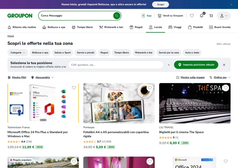The width and height of the screenshot is (238, 168).
Task: Save The Space cinema deal to wishlist
Action: 226,88
